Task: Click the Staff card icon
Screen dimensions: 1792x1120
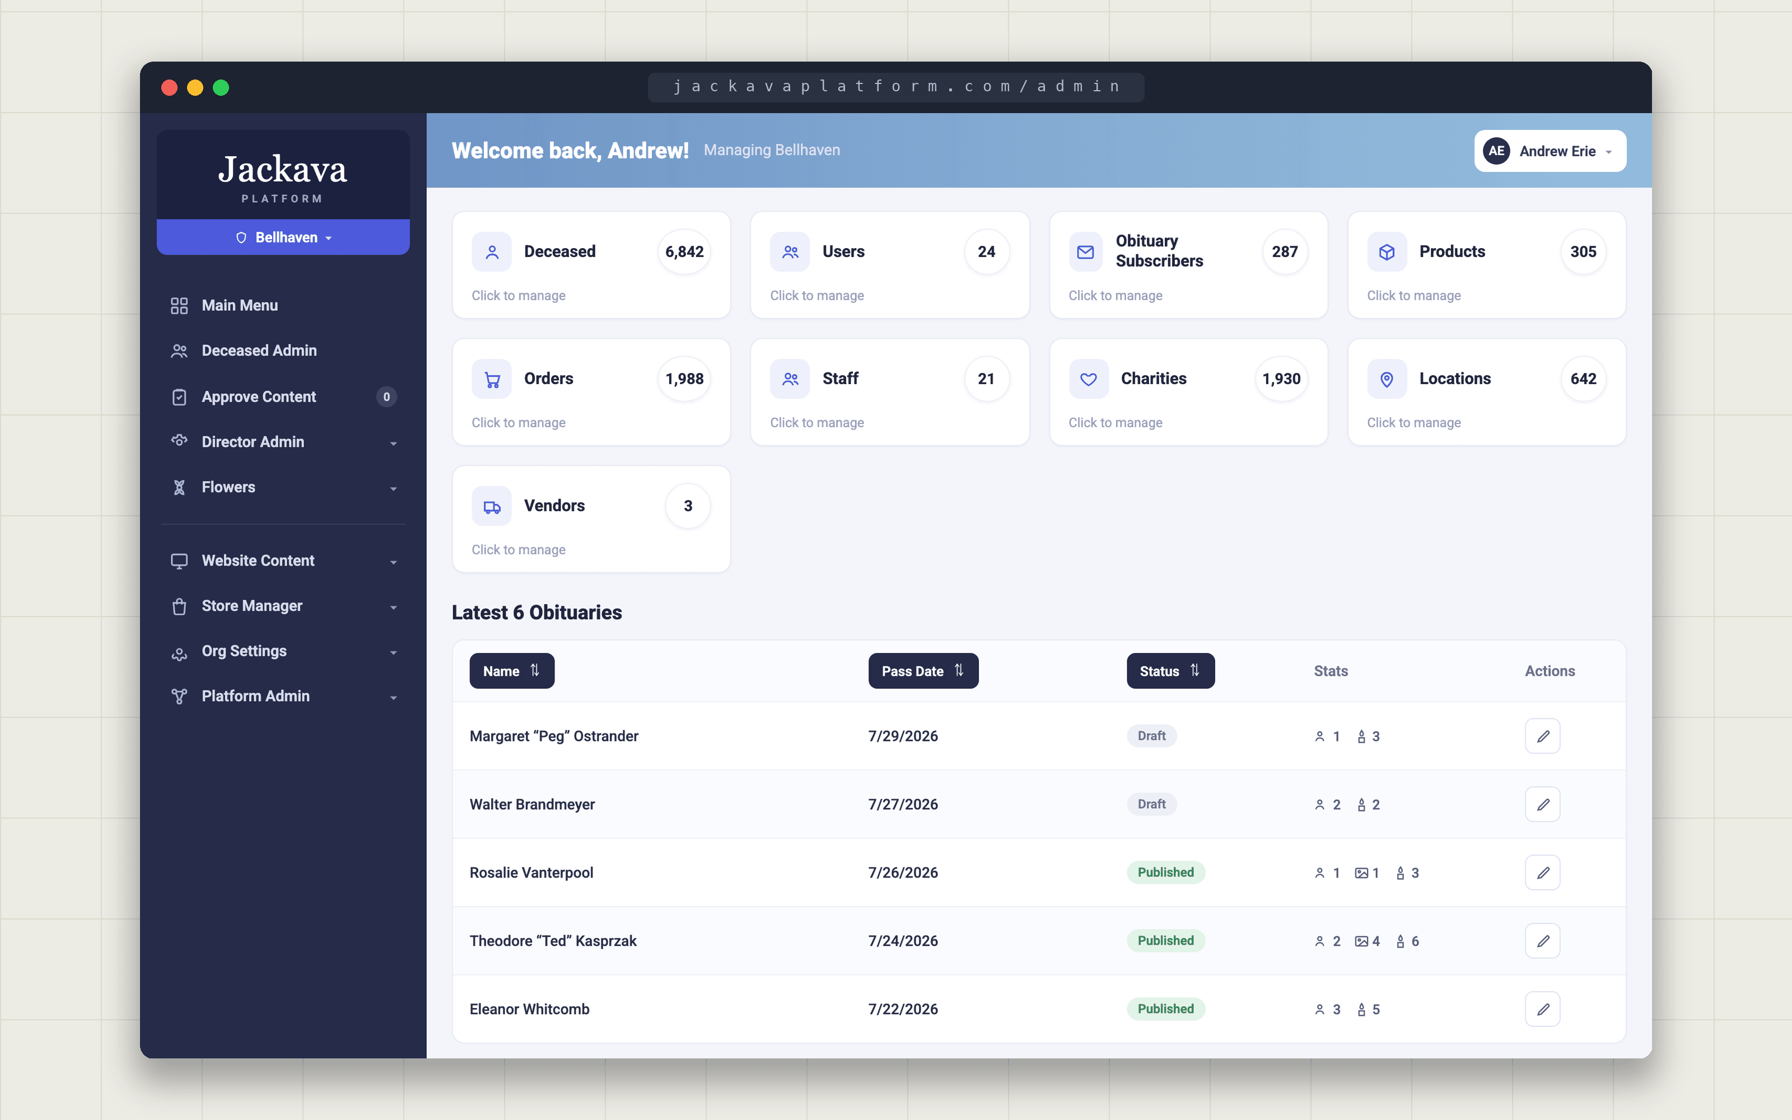Action: pos(790,379)
